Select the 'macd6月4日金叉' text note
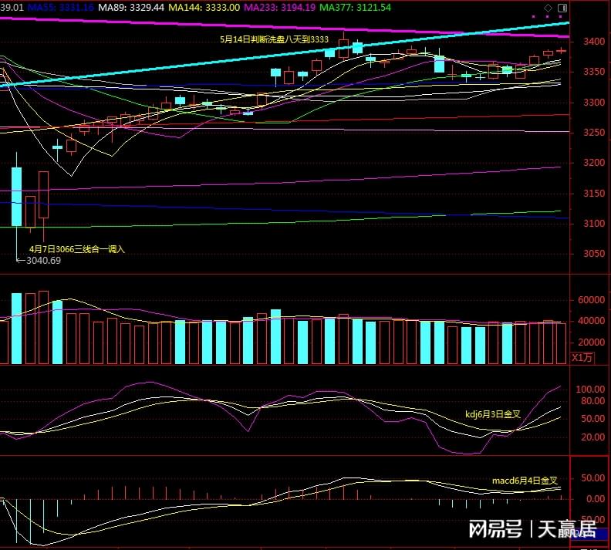Image resolution: width=611 pixels, height=550 pixels. 525,481
